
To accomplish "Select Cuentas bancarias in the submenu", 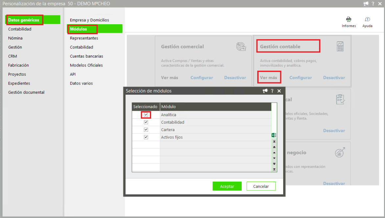I will tap(86, 56).
